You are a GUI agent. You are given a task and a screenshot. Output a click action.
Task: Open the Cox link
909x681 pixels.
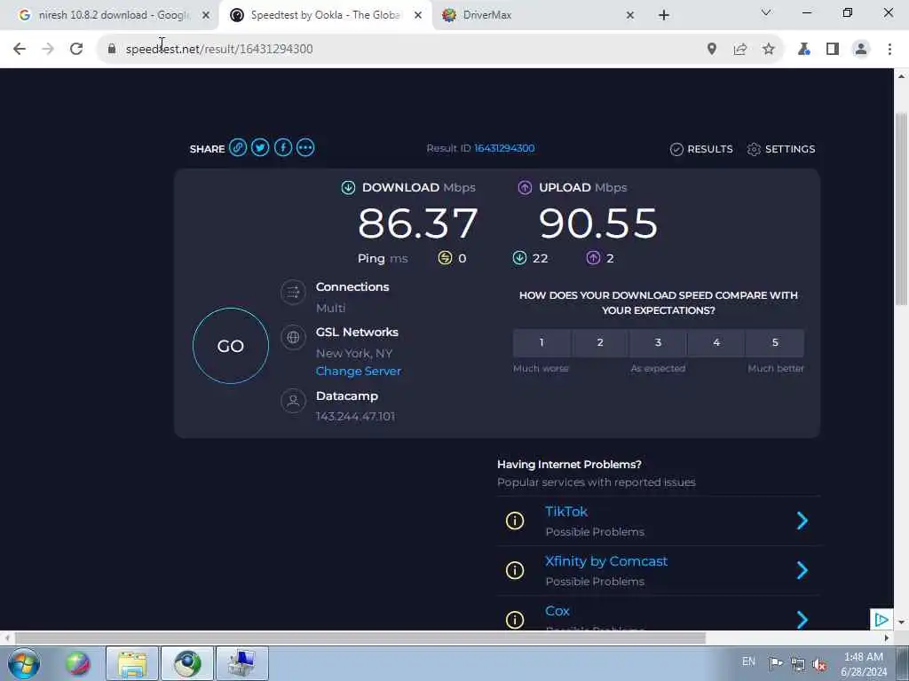point(557,611)
